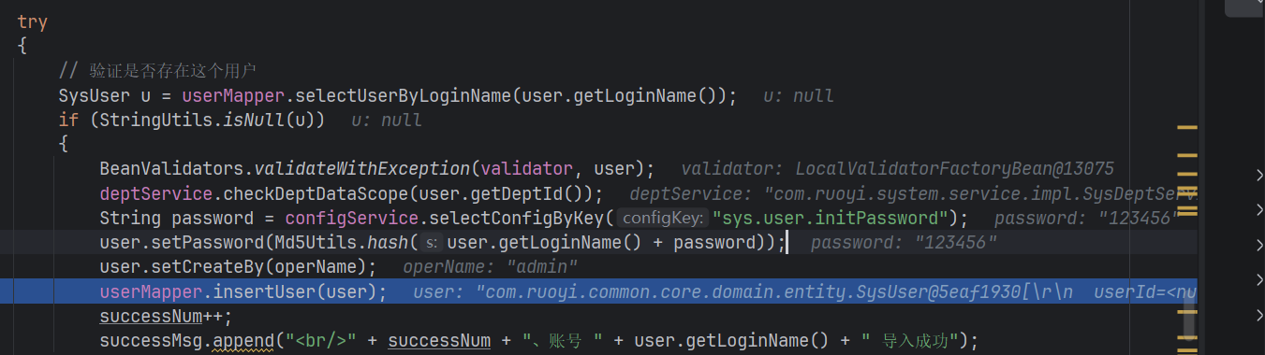Click the "sys.user.initPassword" string literal
Screen dimensions: 1265x355
tap(831, 218)
